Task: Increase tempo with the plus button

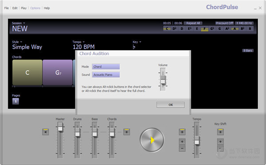Action: click(182, 142)
